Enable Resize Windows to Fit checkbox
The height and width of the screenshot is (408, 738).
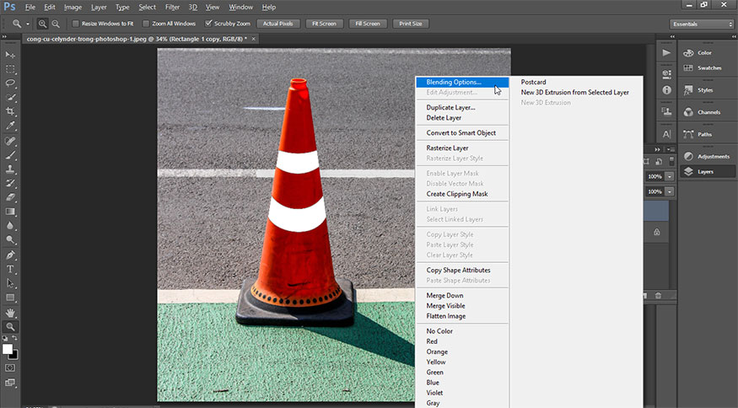pos(76,24)
